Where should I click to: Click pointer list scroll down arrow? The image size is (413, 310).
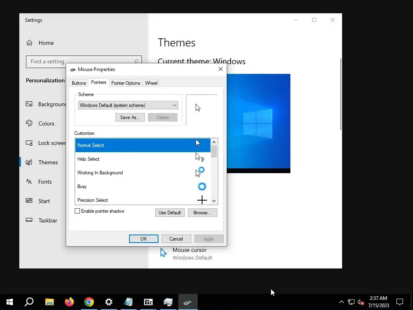point(214,201)
